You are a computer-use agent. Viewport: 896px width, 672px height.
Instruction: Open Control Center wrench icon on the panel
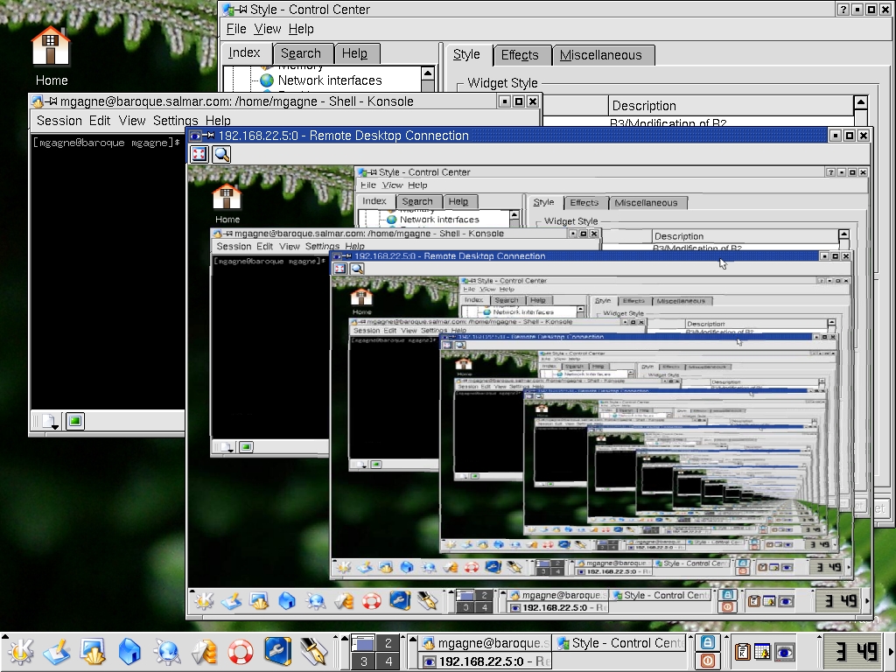(x=274, y=651)
